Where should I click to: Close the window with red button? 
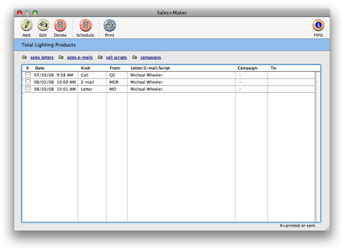[20, 13]
